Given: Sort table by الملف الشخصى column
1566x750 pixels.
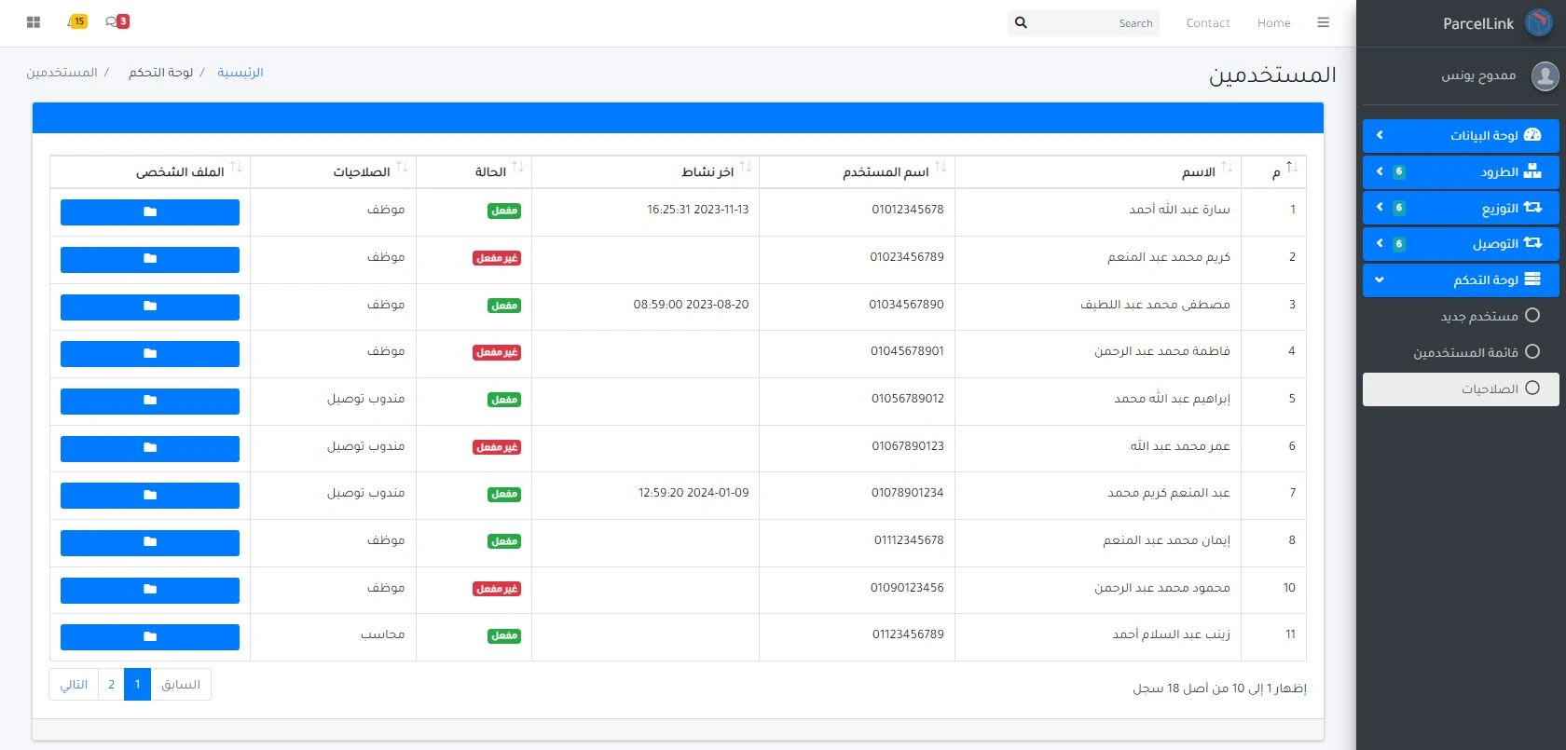Looking at the screenshot, I should click(150, 172).
